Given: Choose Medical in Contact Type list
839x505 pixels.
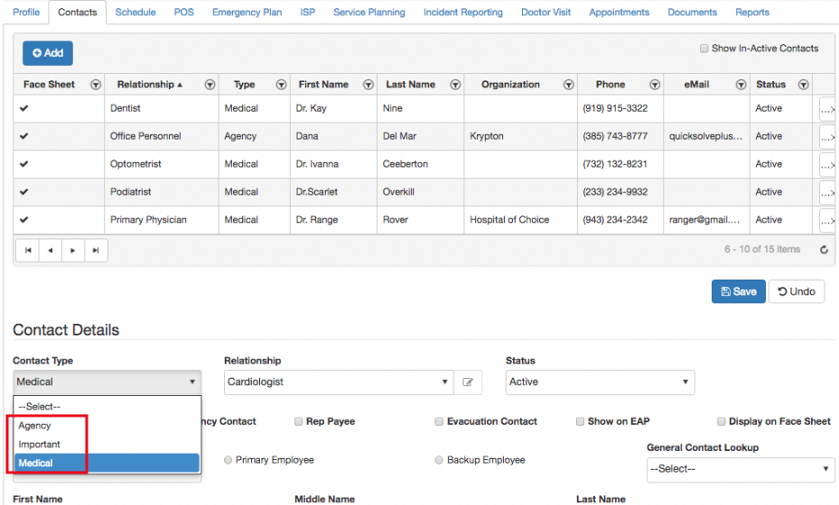Looking at the screenshot, I should (x=107, y=463).
